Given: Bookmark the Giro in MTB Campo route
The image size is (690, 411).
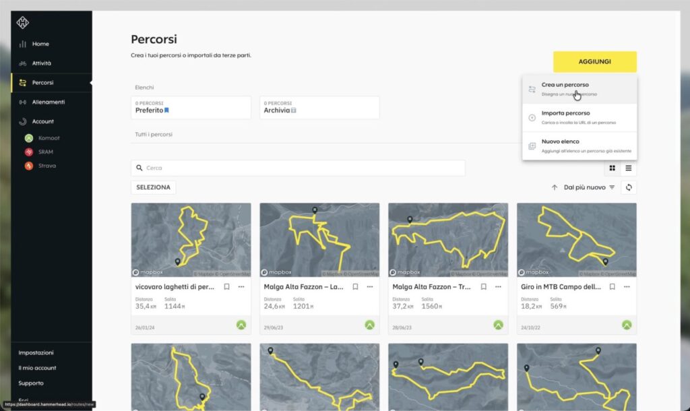Looking at the screenshot, I should pyautogui.click(x=612, y=286).
